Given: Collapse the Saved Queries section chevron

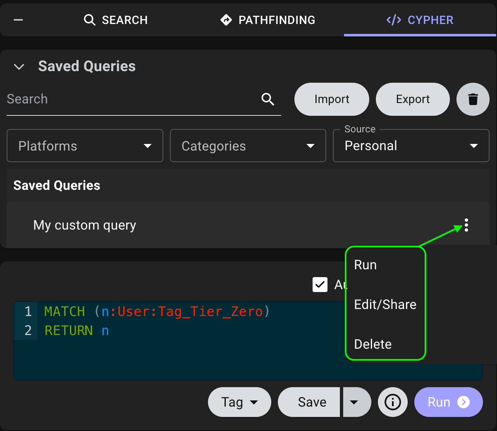Looking at the screenshot, I should [x=19, y=67].
